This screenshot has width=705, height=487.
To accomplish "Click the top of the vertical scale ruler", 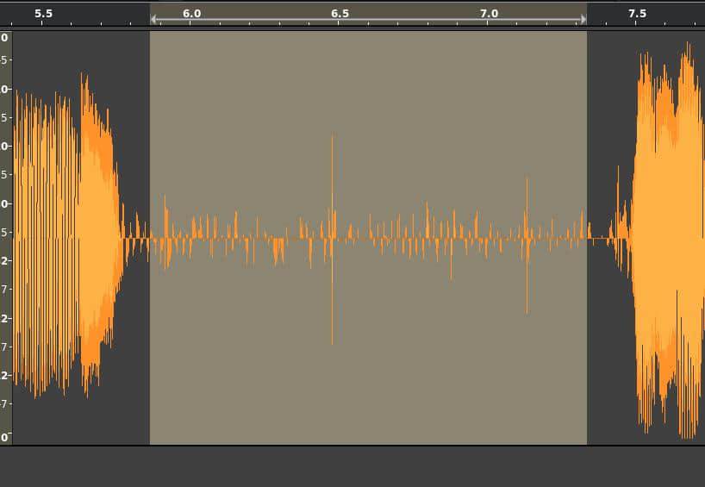I will [x=5, y=37].
